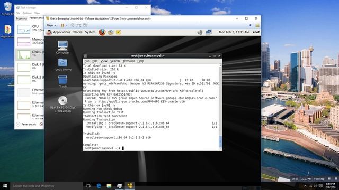Open the Terminal menu in terminal window

click(128, 61)
